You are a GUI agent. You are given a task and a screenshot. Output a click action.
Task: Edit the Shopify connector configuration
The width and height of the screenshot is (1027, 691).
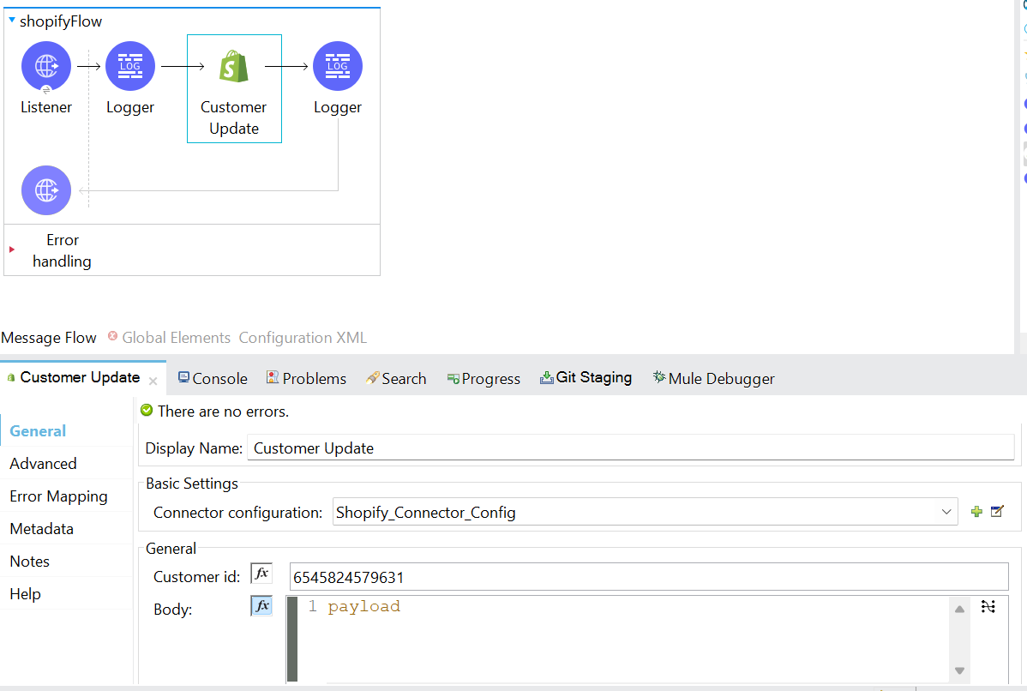point(997,512)
